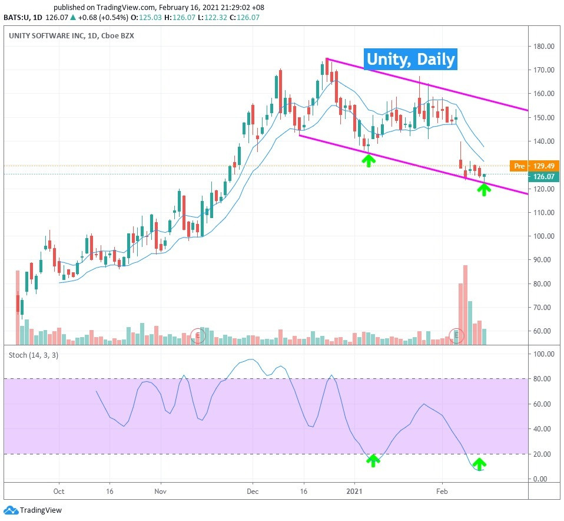Click the 140.00 price axis label
The image size is (564, 521).
pyautogui.click(x=543, y=141)
